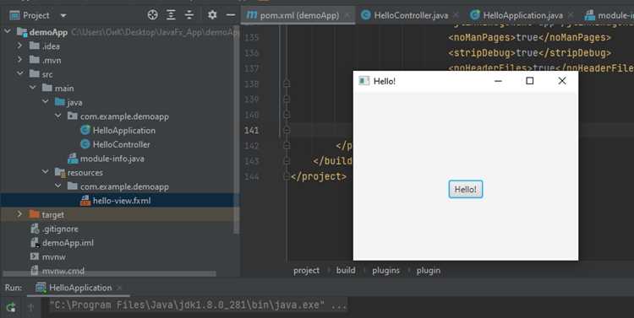Fold code at line 138 gutter marker
The height and width of the screenshot is (318, 634).
[x=287, y=84]
